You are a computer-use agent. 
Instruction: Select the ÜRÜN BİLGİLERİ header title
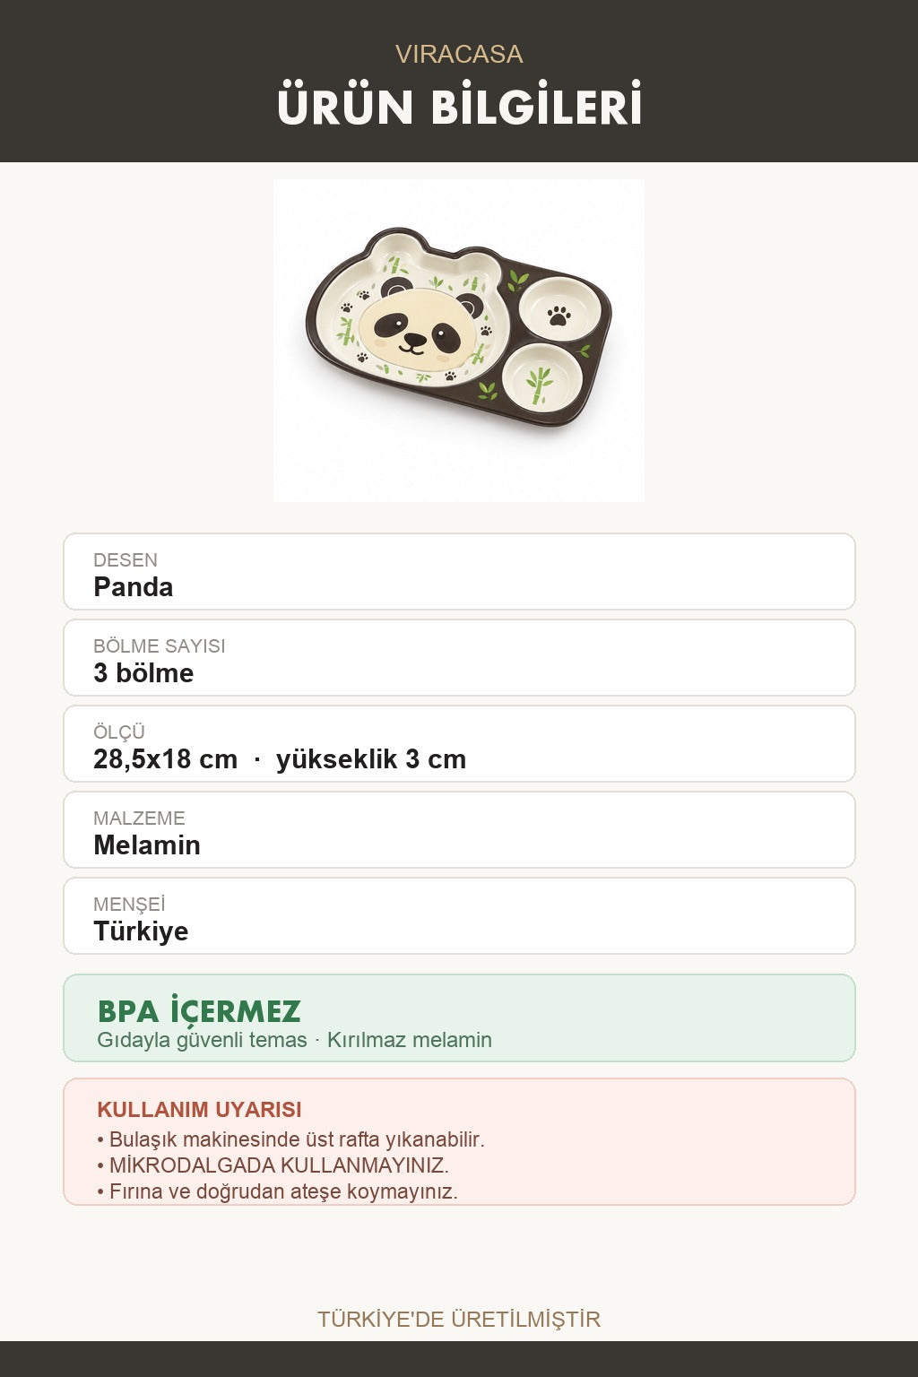coord(459,105)
